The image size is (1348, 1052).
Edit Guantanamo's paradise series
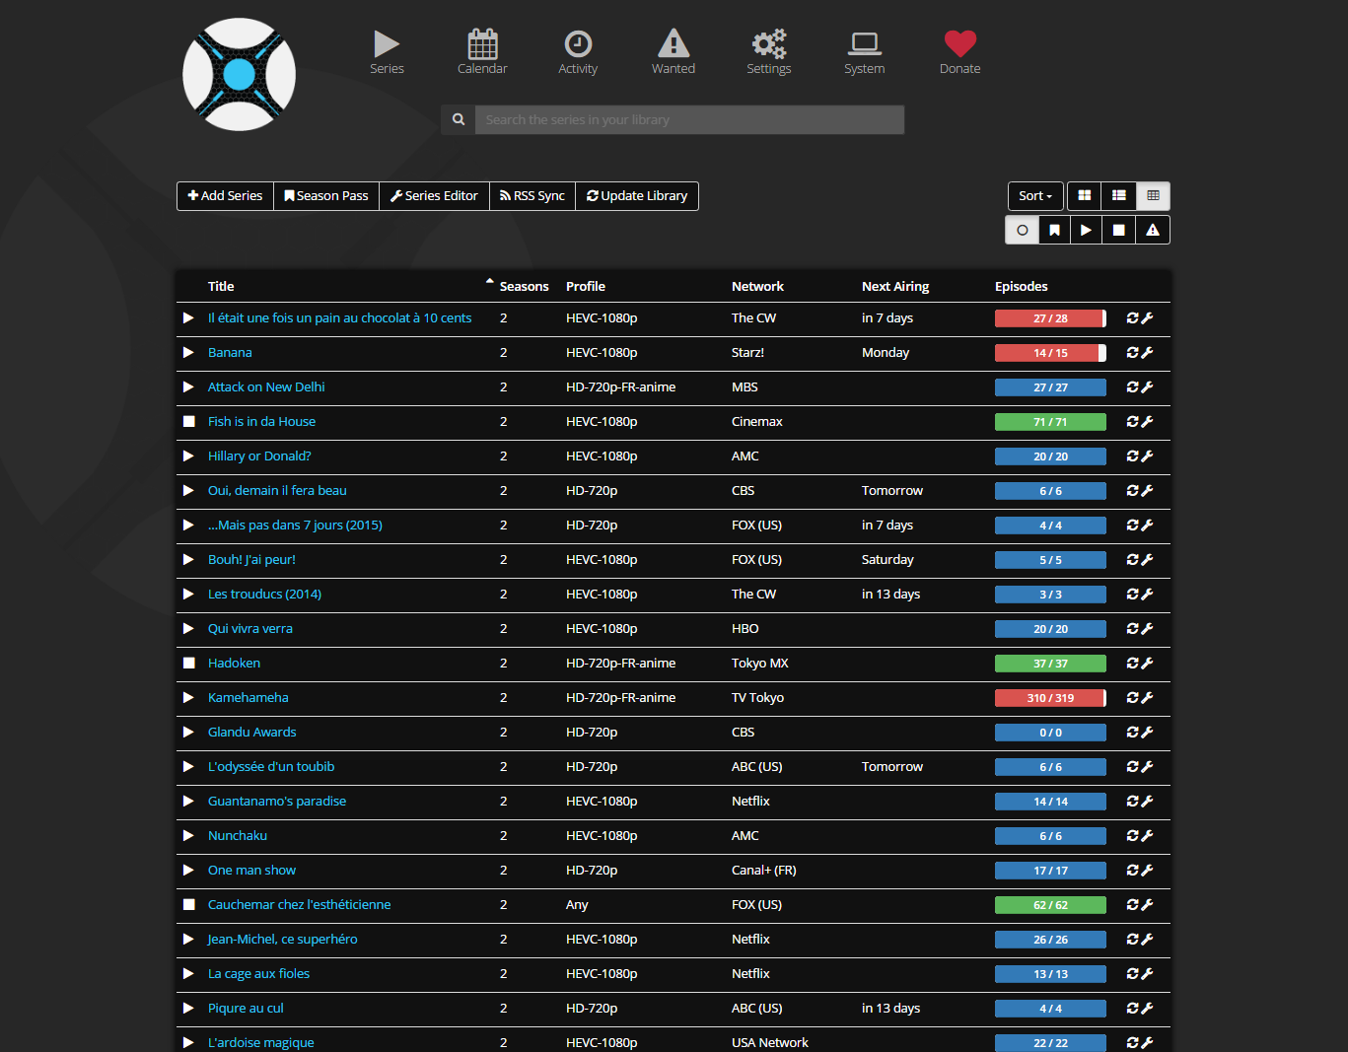1147,802
